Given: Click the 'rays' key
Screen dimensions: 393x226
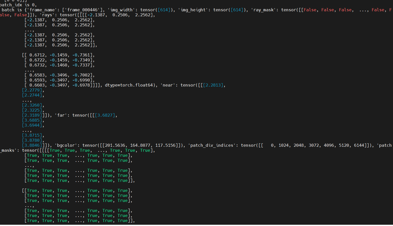Looking at the screenshot, I should [47, 15].
